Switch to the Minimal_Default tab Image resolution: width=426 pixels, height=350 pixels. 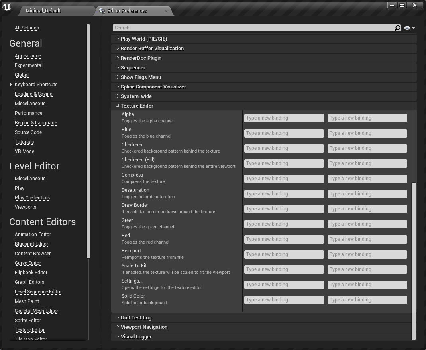(x=43, y=11)
